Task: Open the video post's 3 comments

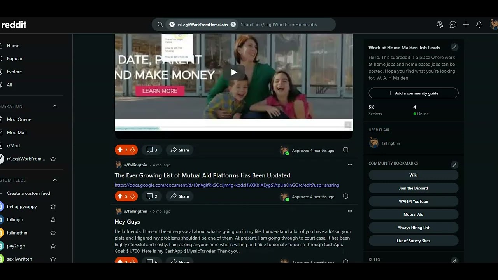Action: (152, 150)
